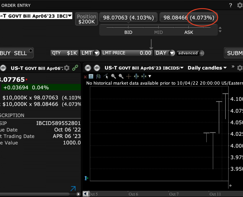
Task: Click the BUY button
Action: (5, 53)
